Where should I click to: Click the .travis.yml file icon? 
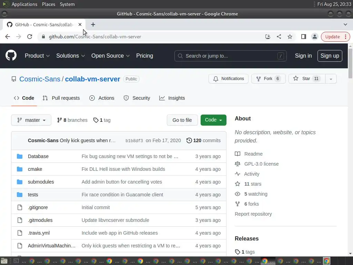pos(20,233)
